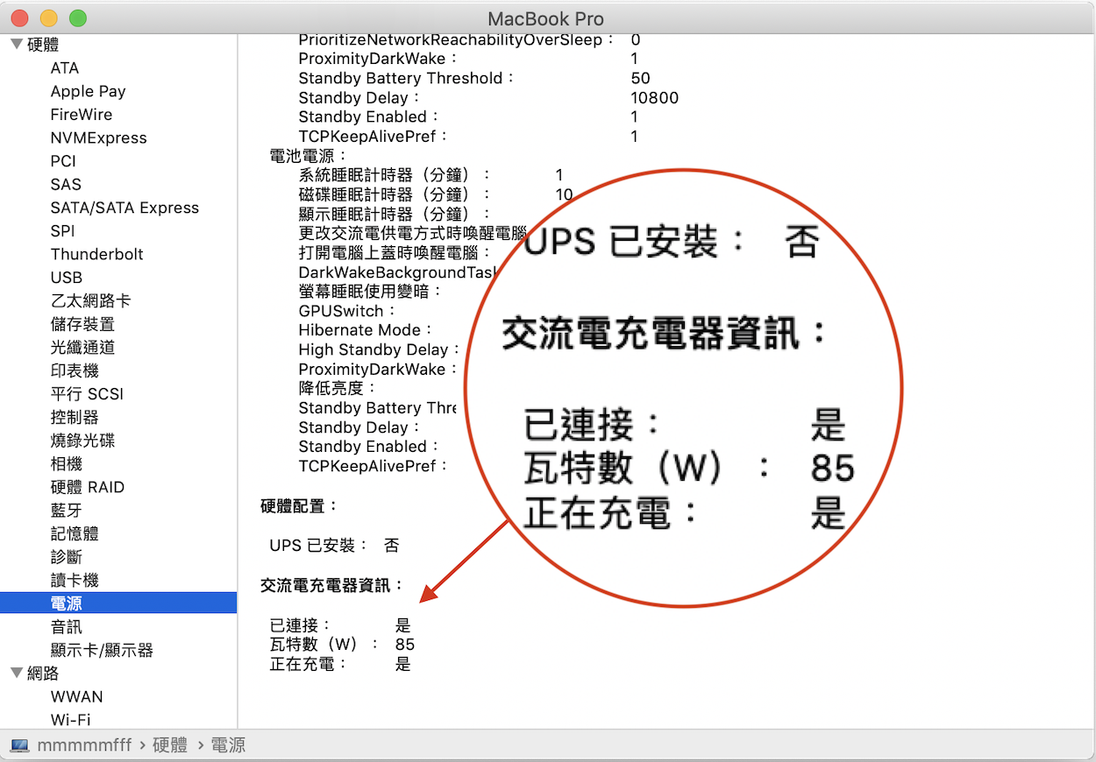The image size is (1096, 762).
Task: Select Thunderbolt in the sidebar
Action: click(96, 254)
